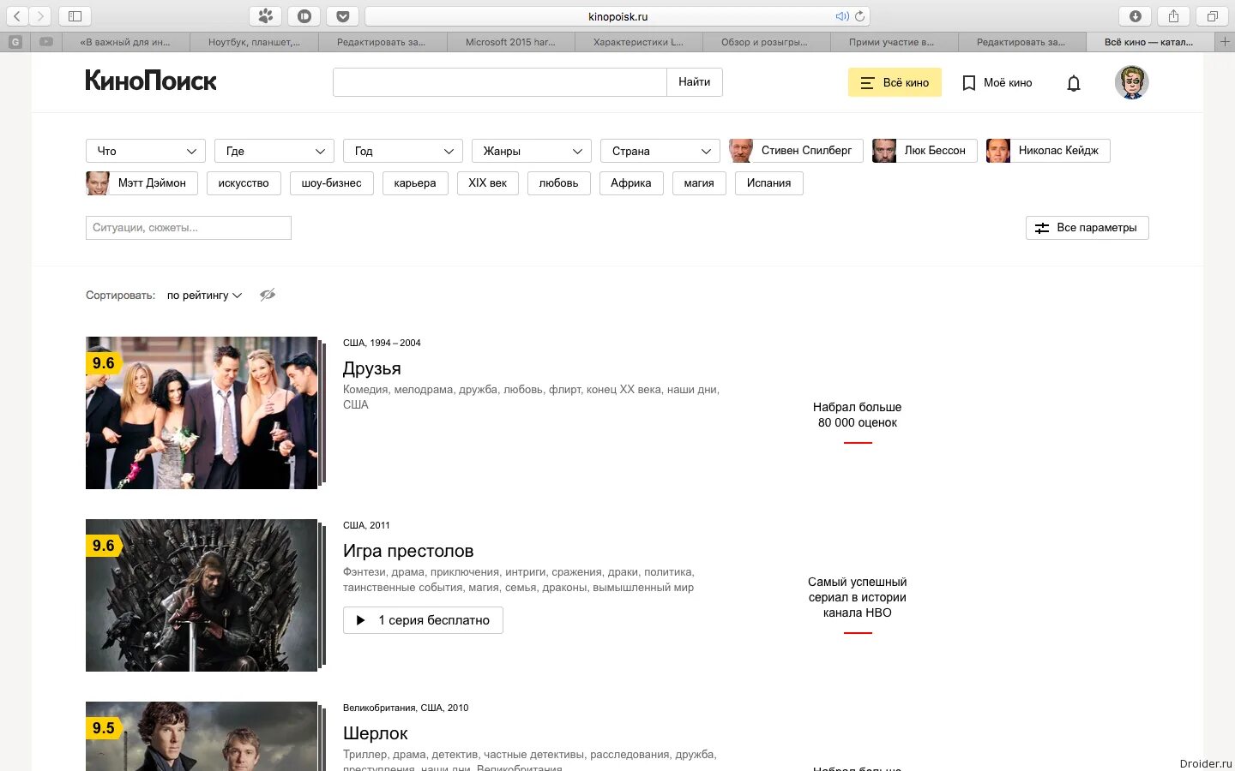Switch to Ноутбук, планшет tab
Viewport: 1235px width, 771px height.
coord(254,42)
